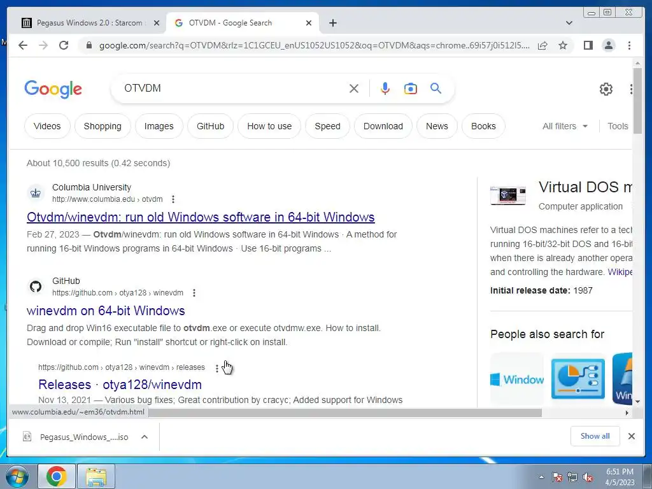The image size is (652, 489).
Task: Go back to the previous page
Action: pos(23,45)
